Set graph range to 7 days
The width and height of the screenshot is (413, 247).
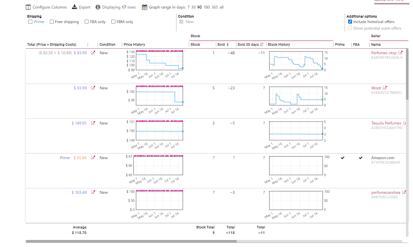coord(188,7)
